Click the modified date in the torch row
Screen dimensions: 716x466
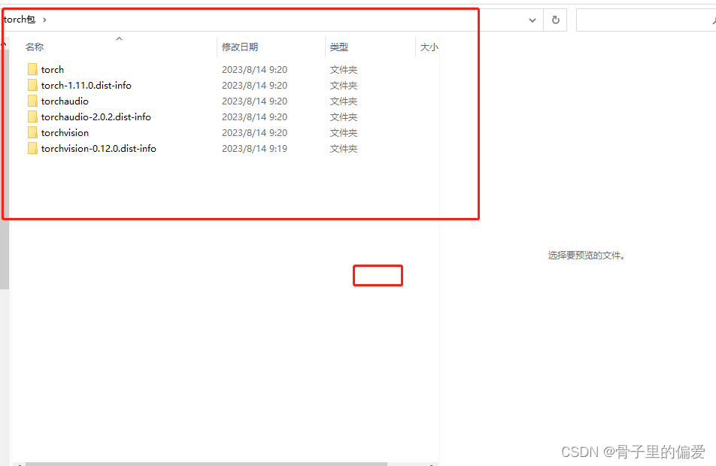click(x=254, y=69)
